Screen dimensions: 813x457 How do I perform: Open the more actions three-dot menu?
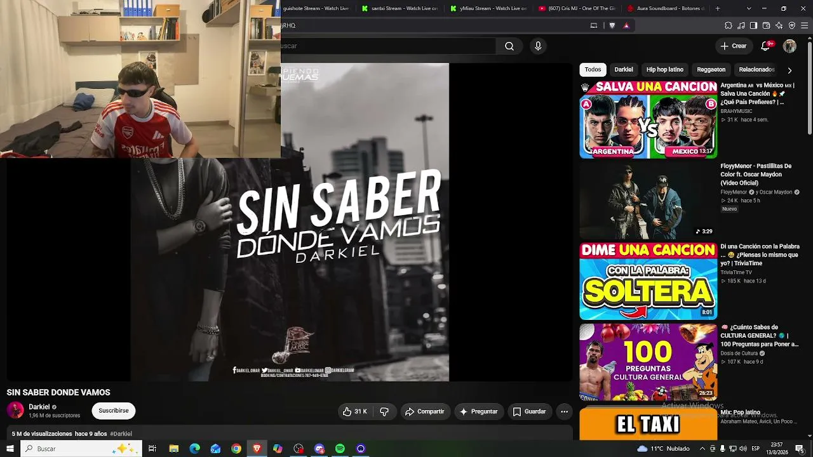click(564, 411)
